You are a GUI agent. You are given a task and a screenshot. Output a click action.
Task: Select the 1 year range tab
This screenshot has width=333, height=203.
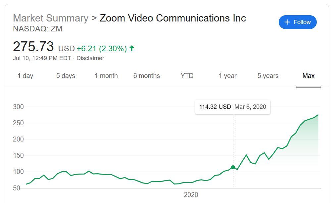[x=227, y=76]
